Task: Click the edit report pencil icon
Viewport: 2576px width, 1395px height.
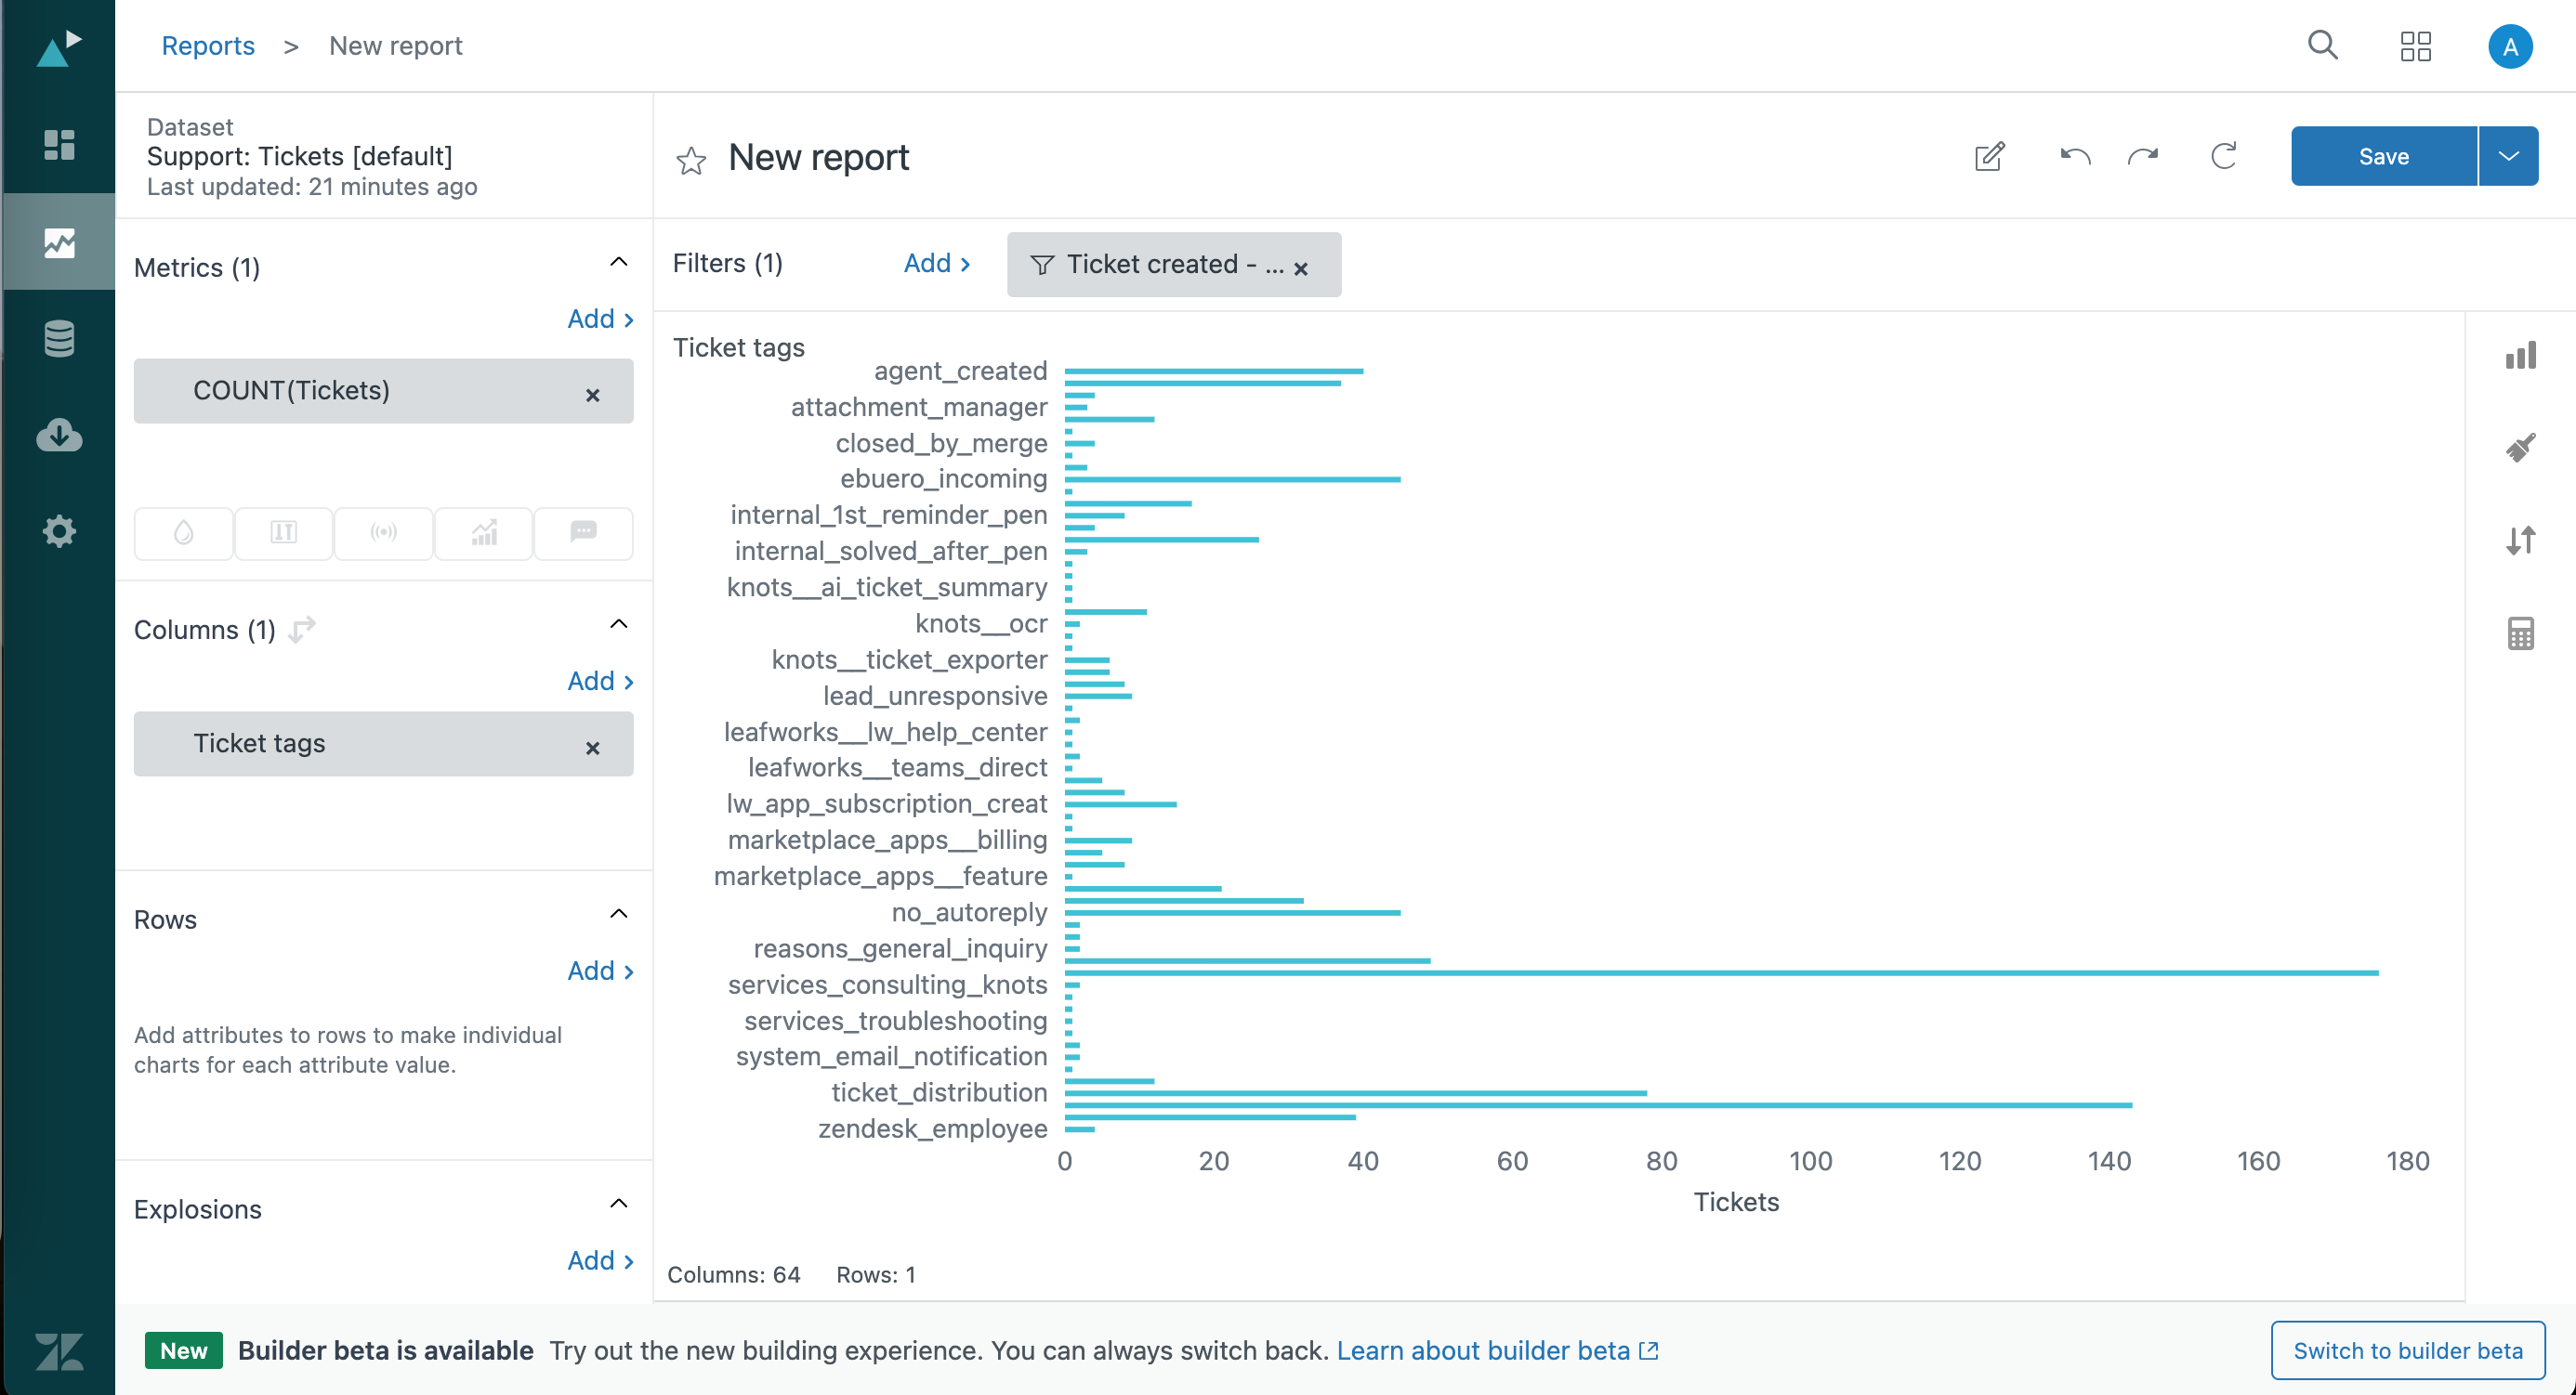Action: (x=1990, y=157)
